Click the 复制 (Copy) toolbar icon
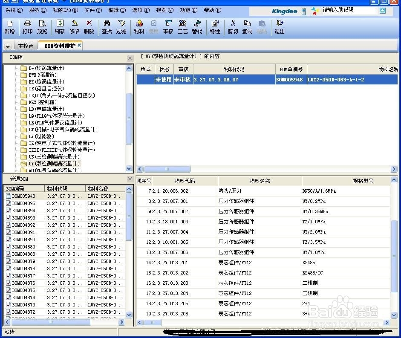 [x=247, y=27]
